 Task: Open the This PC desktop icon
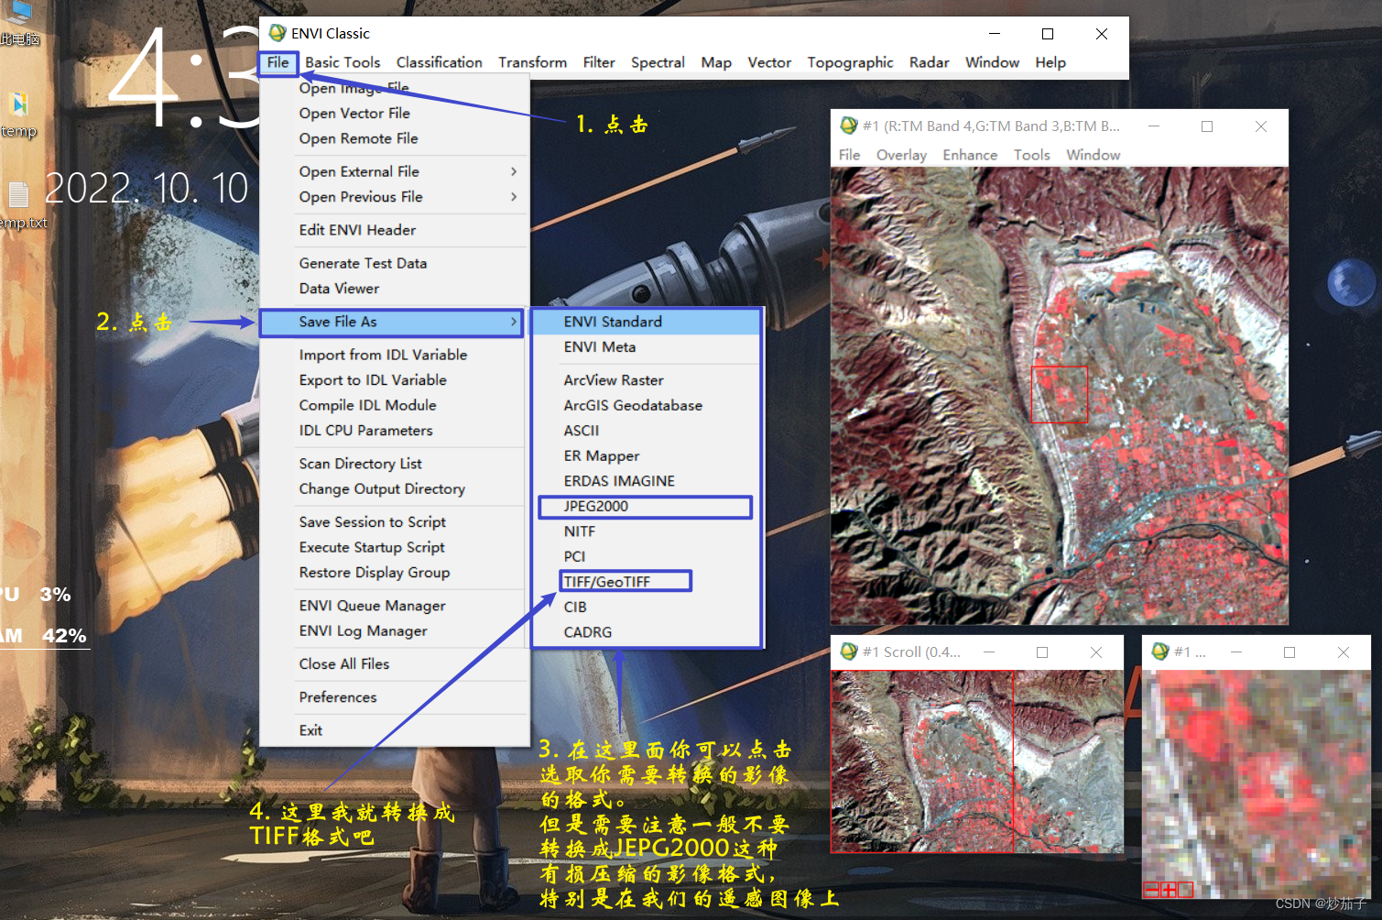19,23
